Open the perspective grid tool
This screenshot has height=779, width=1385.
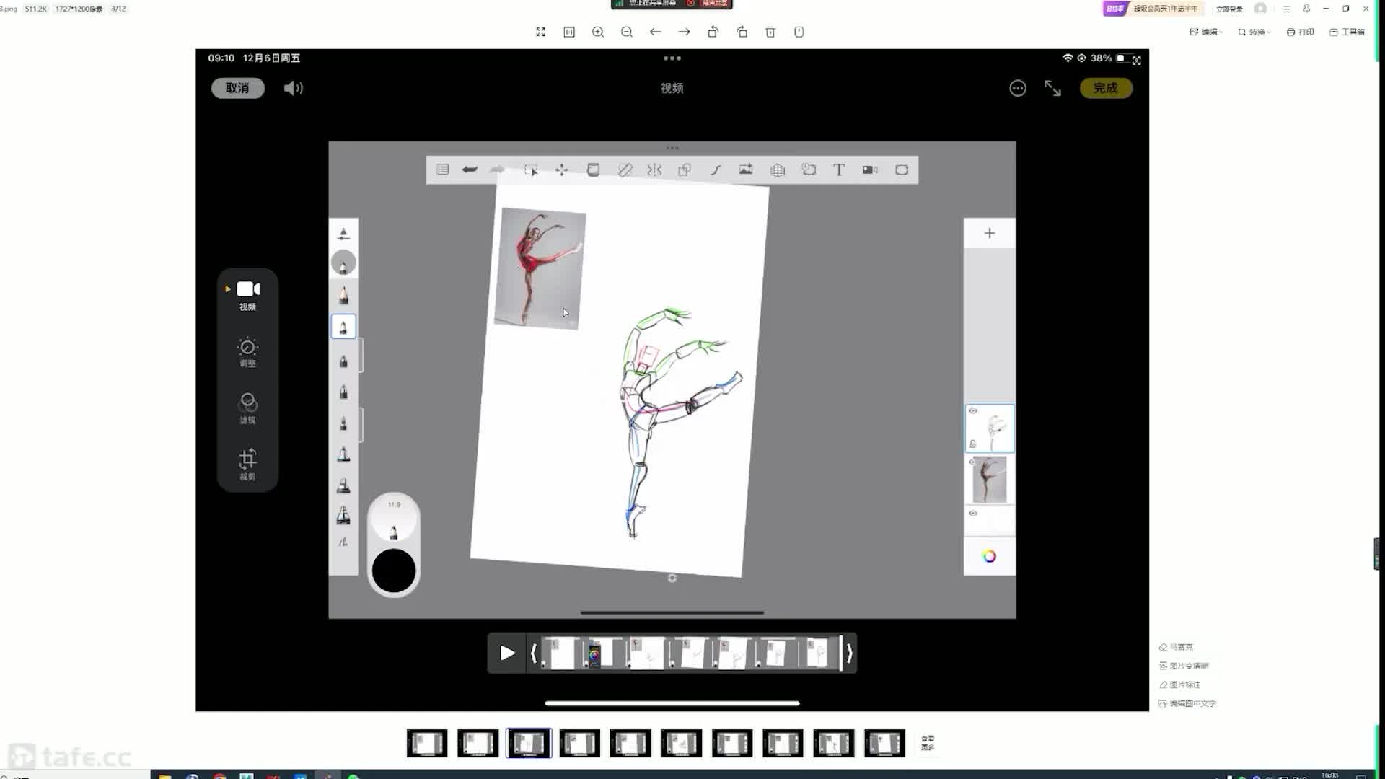click(777, 170)
